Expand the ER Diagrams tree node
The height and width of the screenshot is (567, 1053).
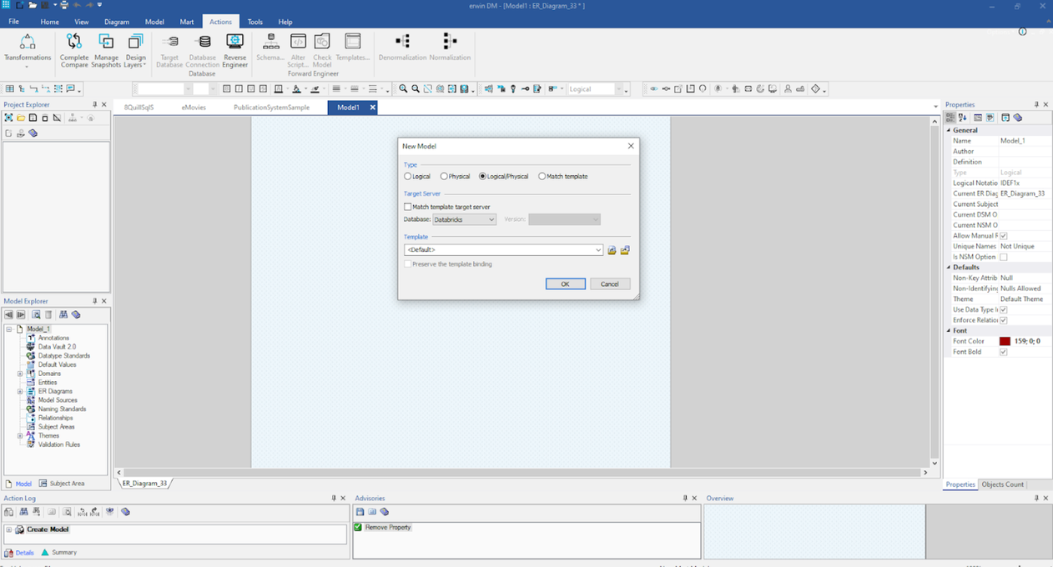click(20, 391)
